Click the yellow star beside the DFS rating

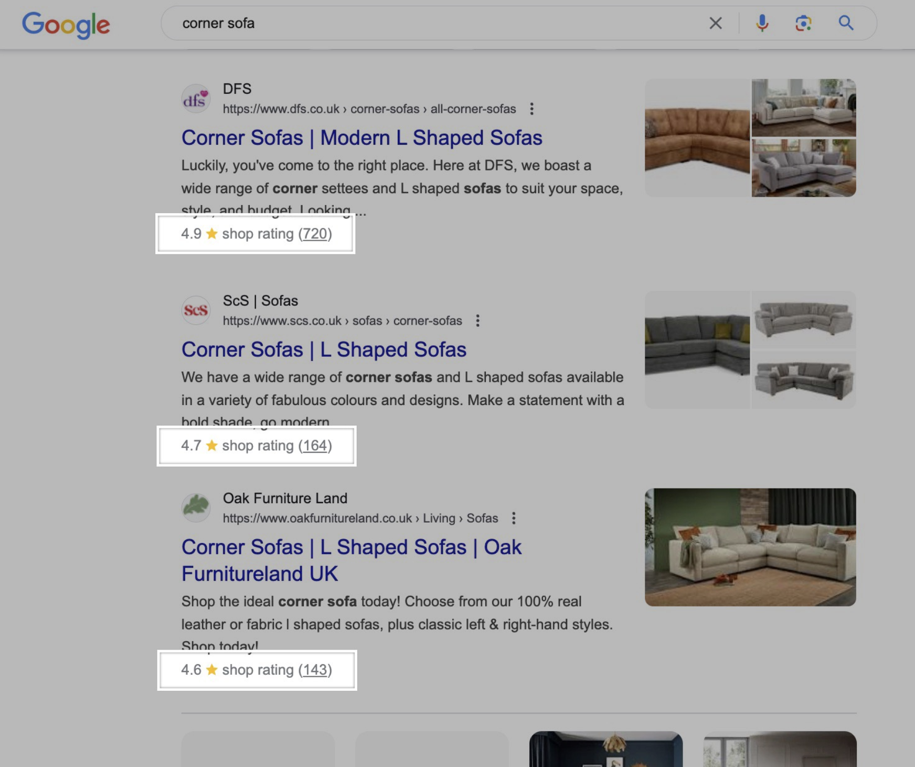coord(211,233)
